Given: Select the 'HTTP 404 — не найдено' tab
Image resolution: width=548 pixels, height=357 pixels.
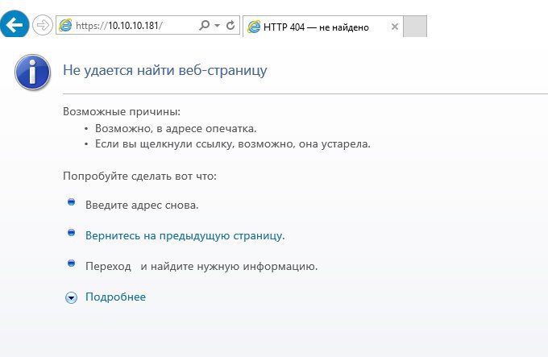Looking at the screenshot, I should pyautogui.click(x=322, y=27).
